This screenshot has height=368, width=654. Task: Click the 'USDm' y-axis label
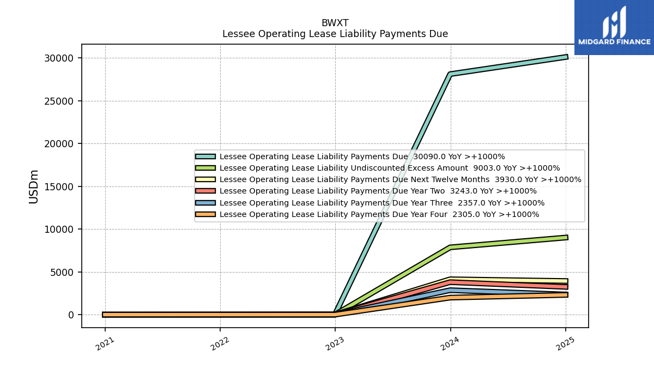click(x=34, y=186)
